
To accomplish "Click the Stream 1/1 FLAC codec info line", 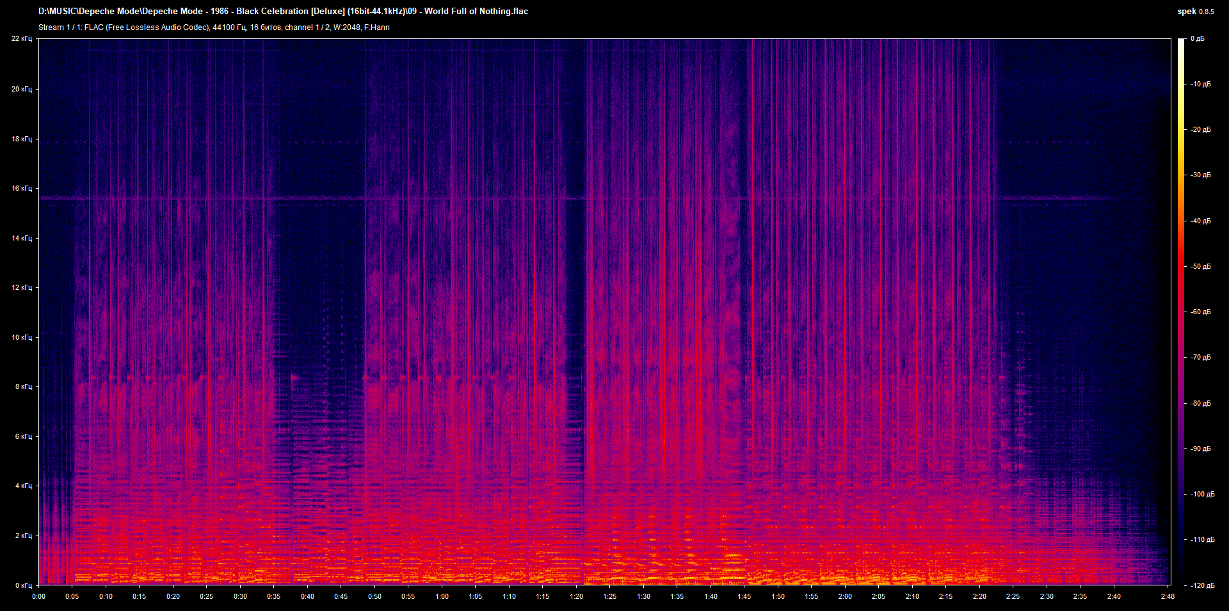I will tap(214, 28).
